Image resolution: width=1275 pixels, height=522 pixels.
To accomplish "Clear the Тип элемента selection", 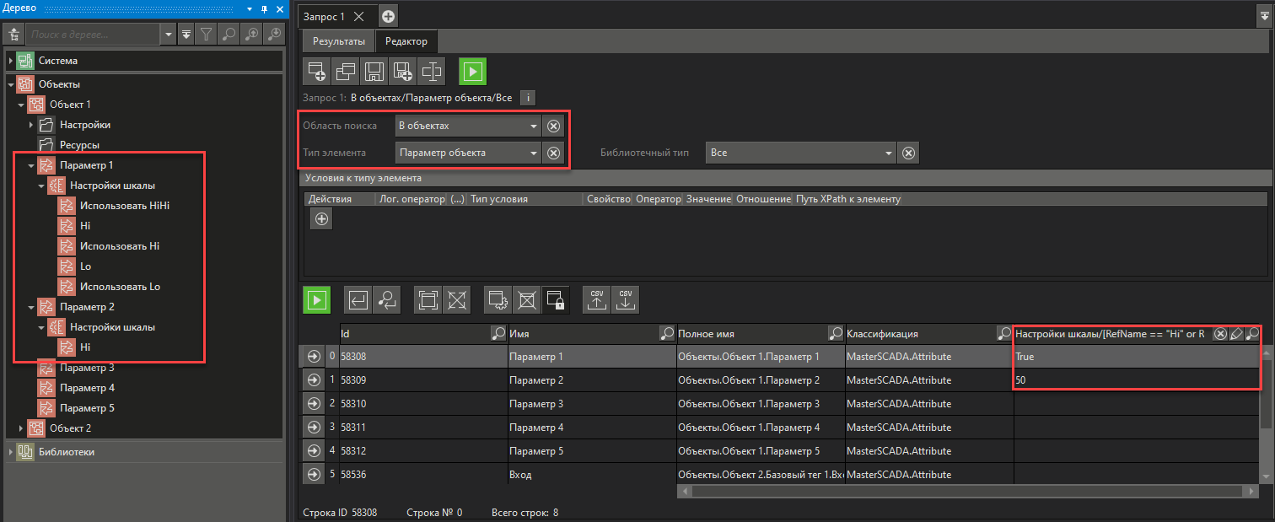I will (x=553, y=153).
